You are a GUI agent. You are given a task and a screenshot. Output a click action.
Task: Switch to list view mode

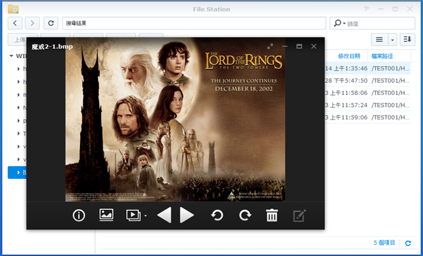379,40
